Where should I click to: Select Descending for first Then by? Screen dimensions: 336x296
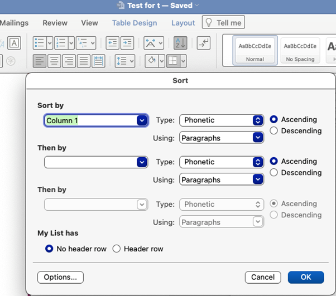[x=273, y=172]
